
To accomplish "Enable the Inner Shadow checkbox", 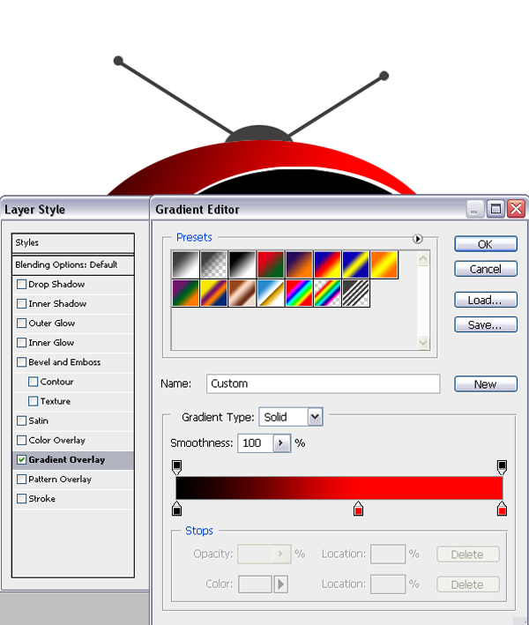I will 21,304.
